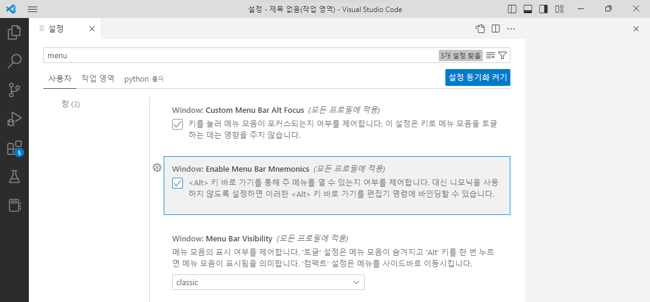Click Window: Custom Menu Bar Alt Focus title
Screen dimensions: 650x302
(x=238, y=110)
